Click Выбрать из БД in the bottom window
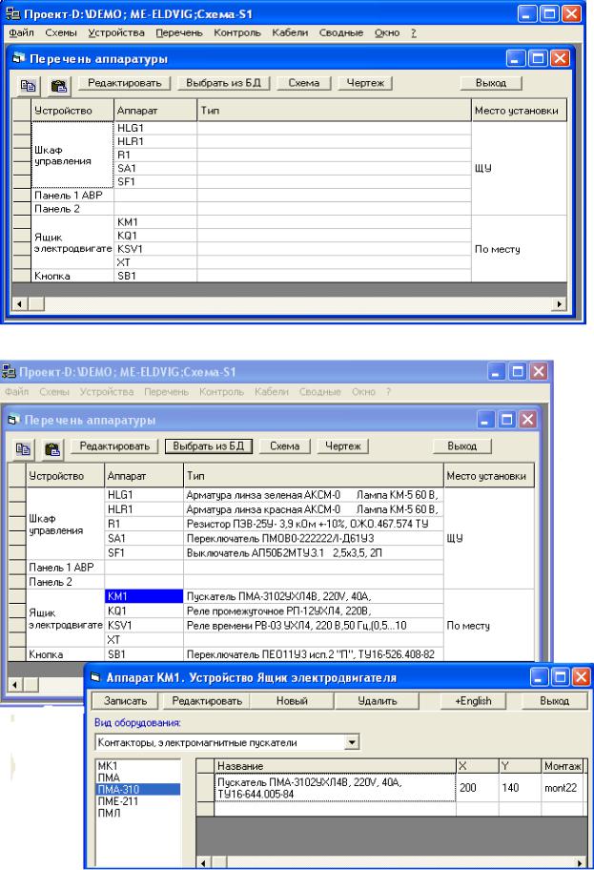 click(209, 446)
